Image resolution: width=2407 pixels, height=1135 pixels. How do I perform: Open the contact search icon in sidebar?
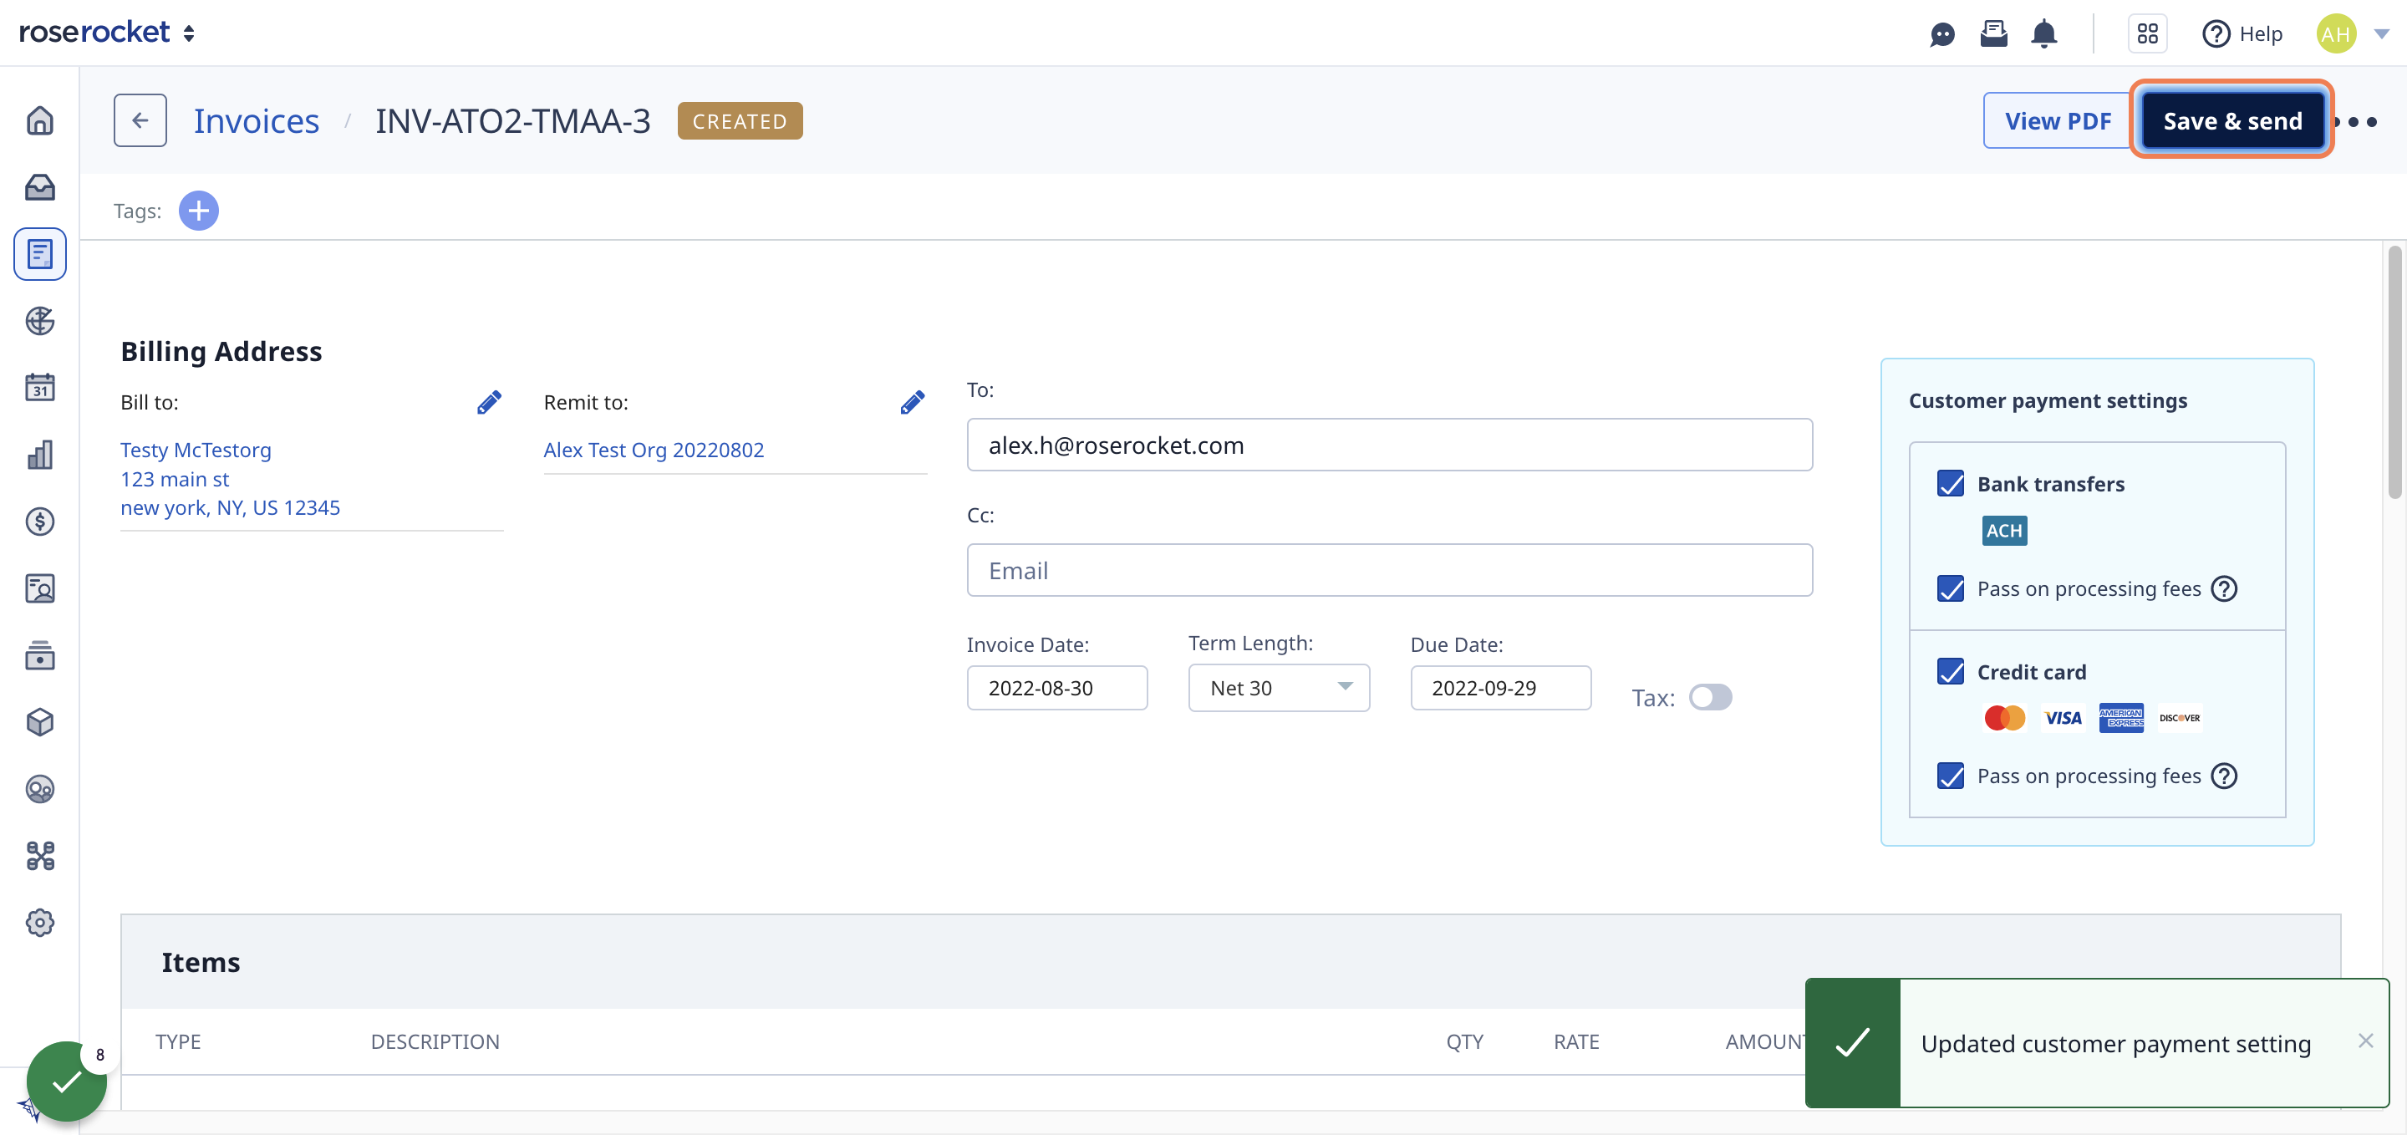point(40,588)
